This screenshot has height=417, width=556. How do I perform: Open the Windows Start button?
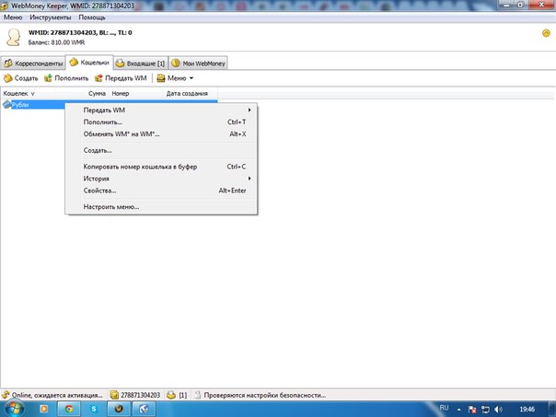(x=14, y=409)
